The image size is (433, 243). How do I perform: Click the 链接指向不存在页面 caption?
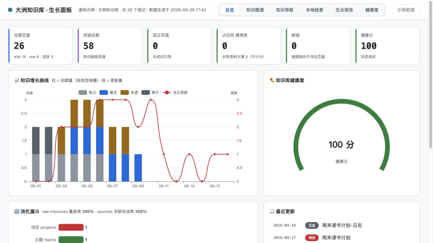point(308,57)
